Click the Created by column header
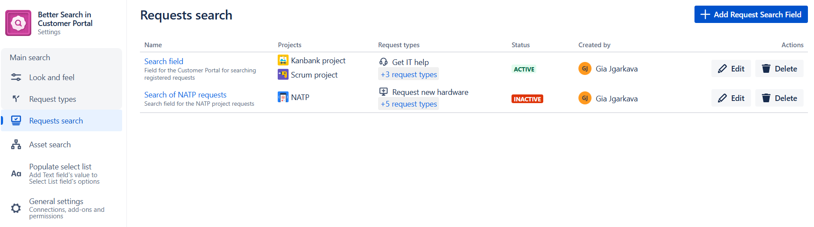814x227 pixels. (x=594, y=45)
